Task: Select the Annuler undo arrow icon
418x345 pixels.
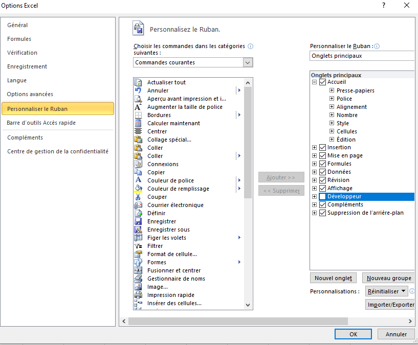Action: (138, 90)
